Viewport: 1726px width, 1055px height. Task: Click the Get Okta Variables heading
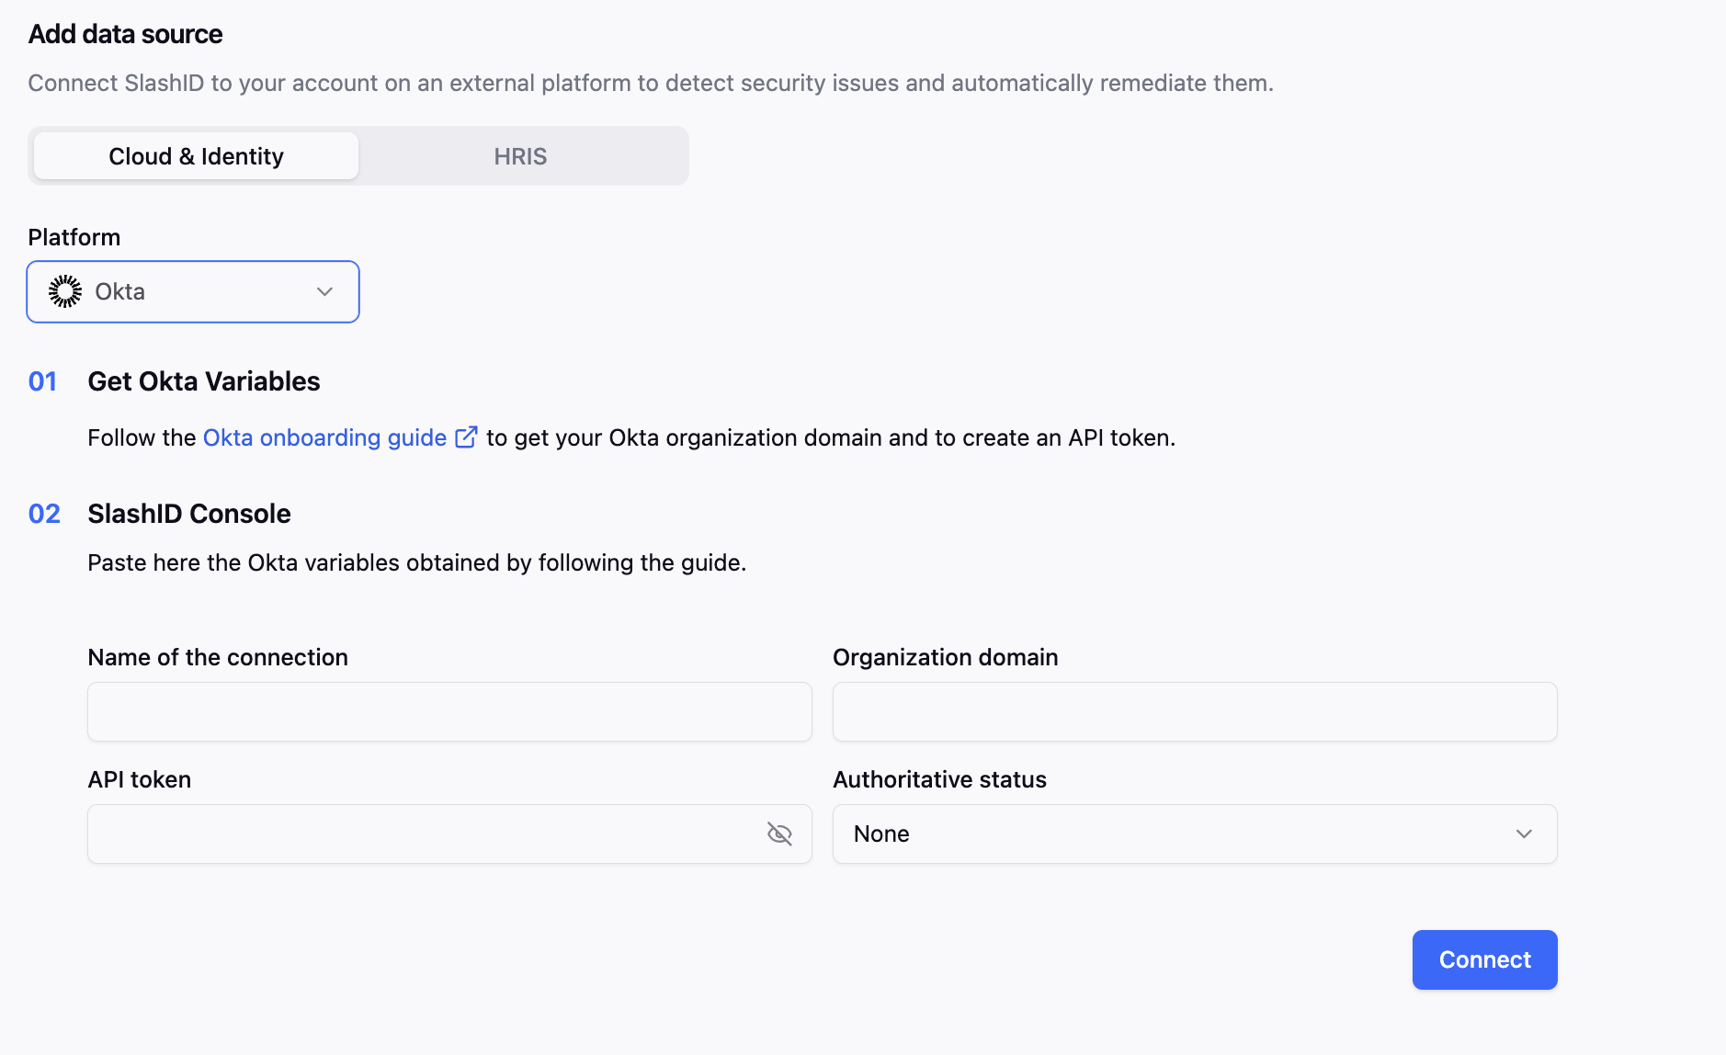coord(204,381)
